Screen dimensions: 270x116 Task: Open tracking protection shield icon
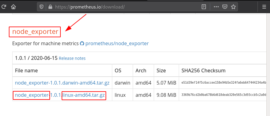point(41,7)
